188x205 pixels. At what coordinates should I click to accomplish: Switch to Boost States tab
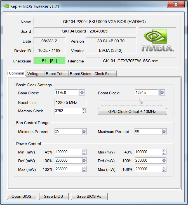click(81, 74)
